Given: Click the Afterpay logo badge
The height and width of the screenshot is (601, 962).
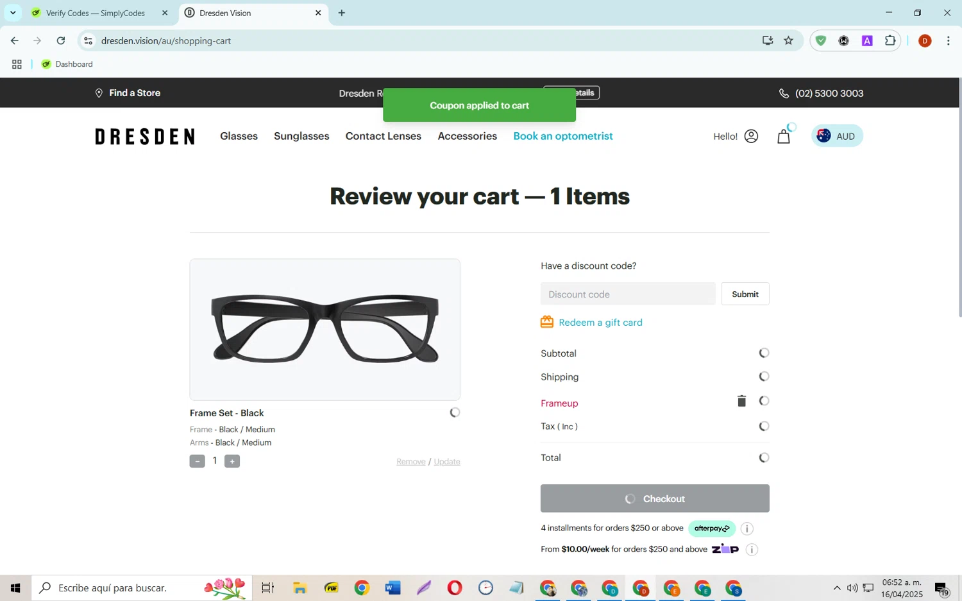Looking at the screenshot, I should tap(712, 529).
